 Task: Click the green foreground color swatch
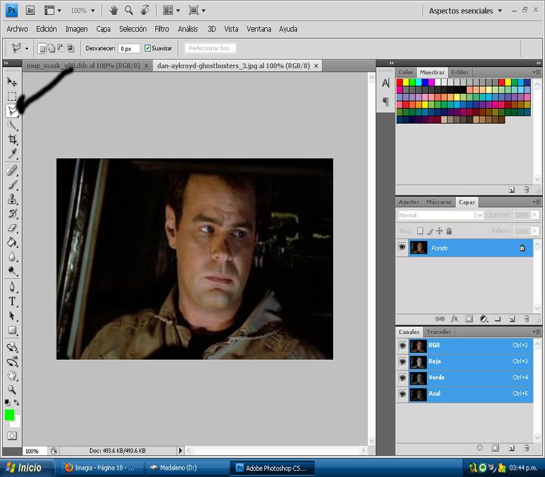click(x=10, y=414)
